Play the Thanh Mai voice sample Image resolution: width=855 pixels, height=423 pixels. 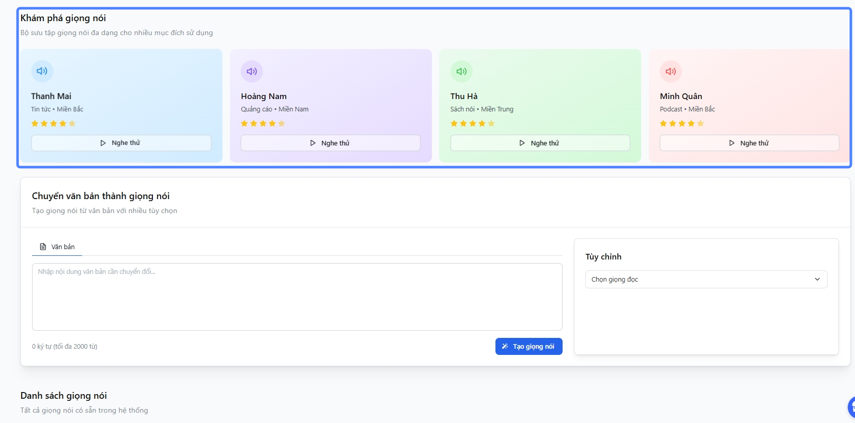(x=121, y=143)
